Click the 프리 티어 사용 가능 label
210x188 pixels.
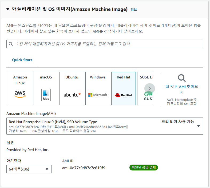pyautogui.click(x=178, y=122)
